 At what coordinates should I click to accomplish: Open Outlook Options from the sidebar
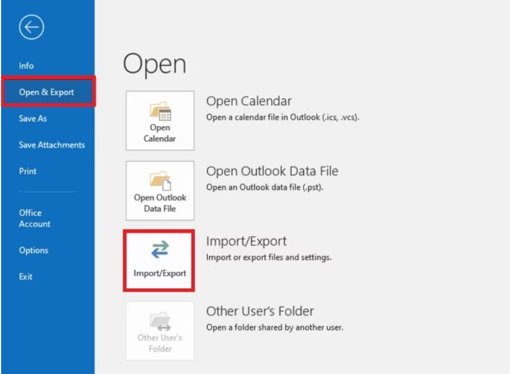(33, 250)
